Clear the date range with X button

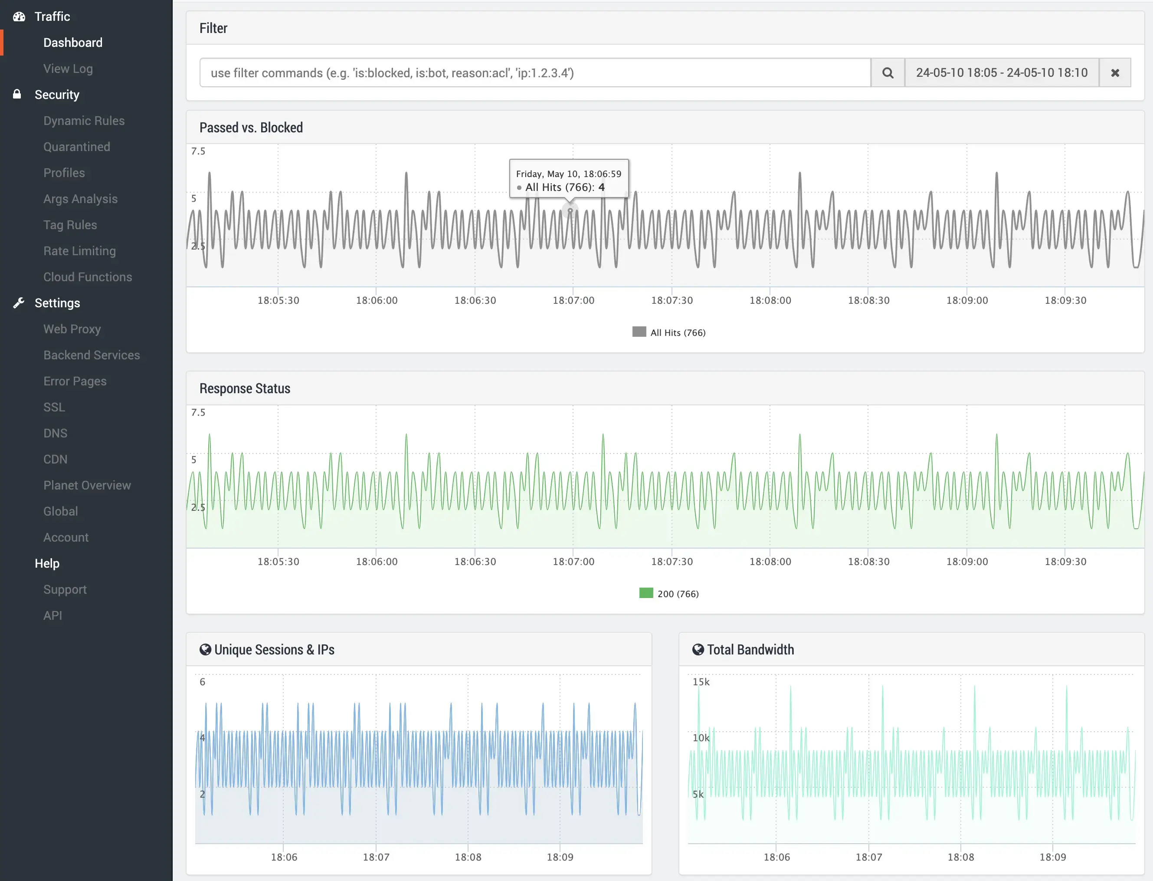1115,73
